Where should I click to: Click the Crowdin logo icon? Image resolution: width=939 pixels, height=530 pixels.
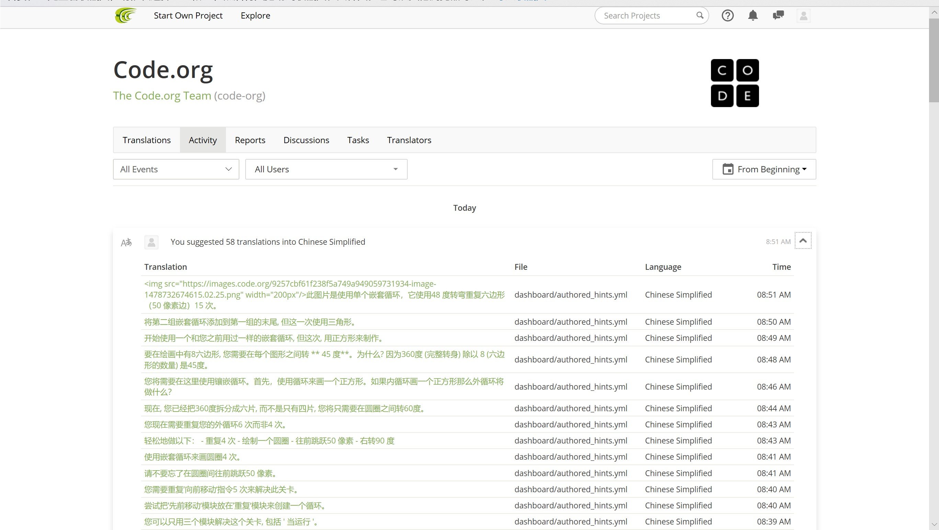pos(126,16)
